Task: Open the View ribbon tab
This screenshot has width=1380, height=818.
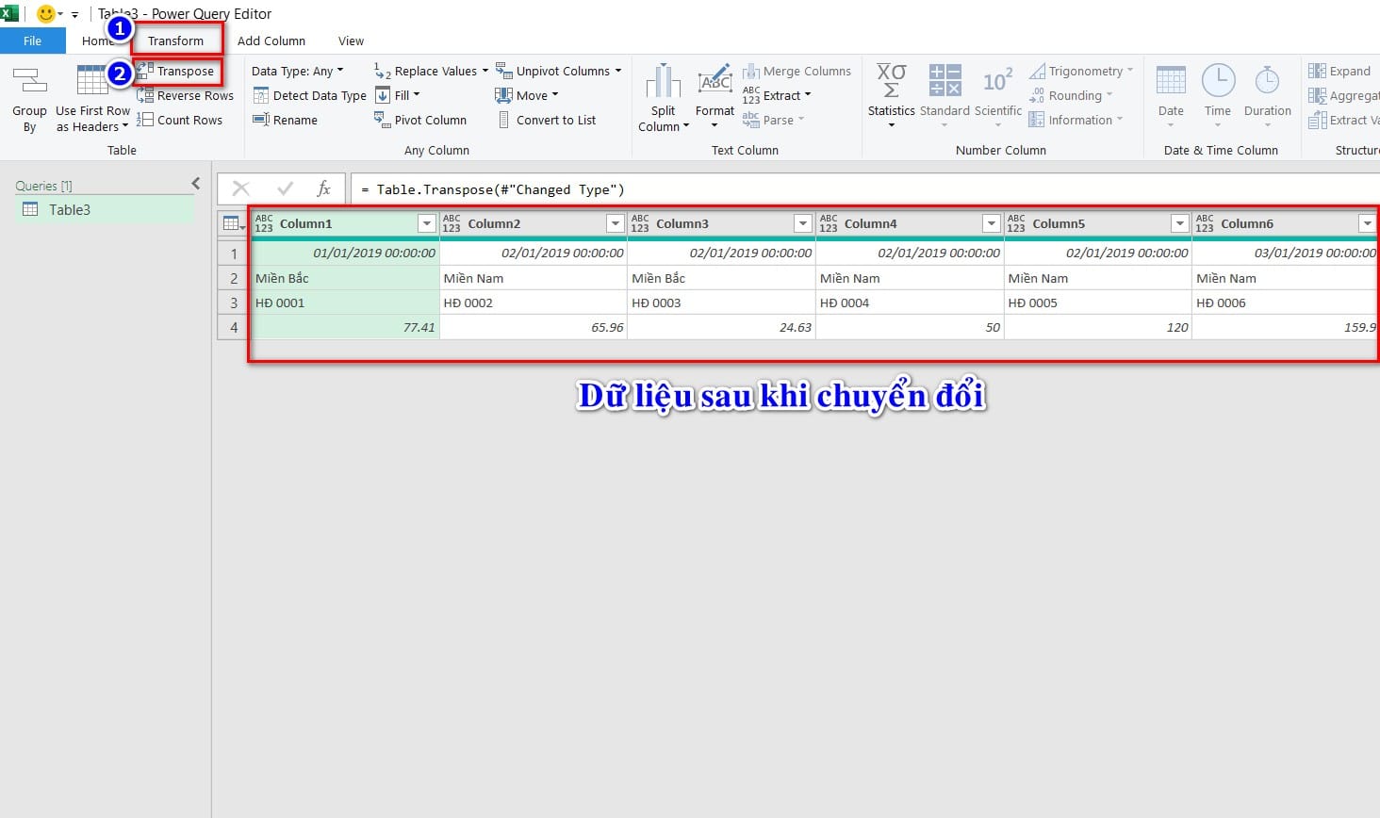Action: pyautogui.click(x=351, y=41)
